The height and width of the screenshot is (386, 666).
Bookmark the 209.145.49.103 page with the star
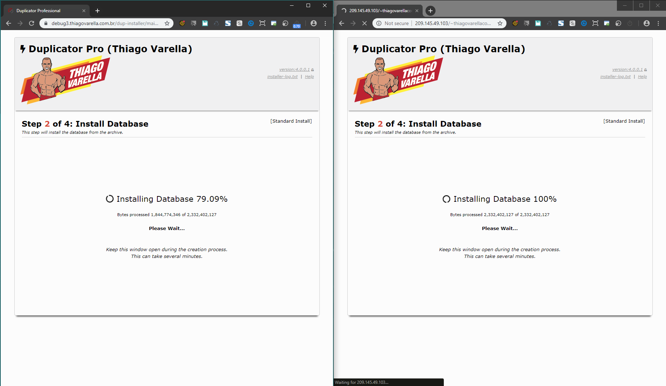tap(500, 23)
